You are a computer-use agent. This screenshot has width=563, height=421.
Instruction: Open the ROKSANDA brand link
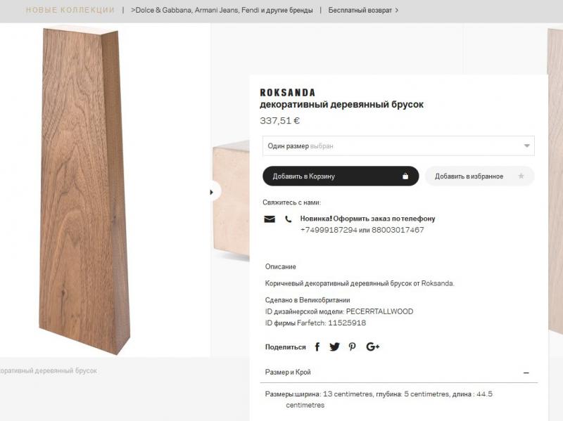[x=288, y=93]
